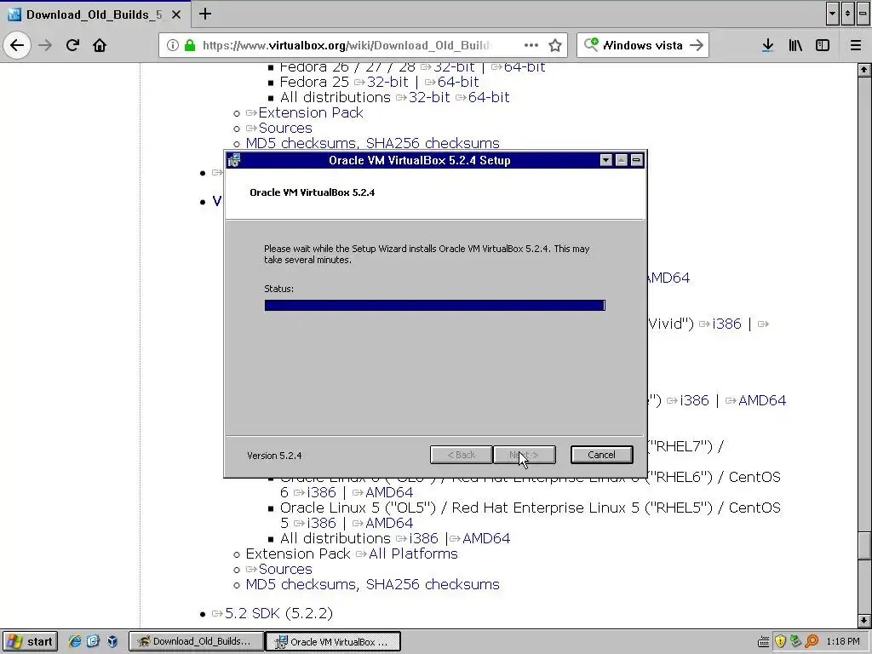Open the Fedora 25 64-bit link
Image resolution: width=872 pixels, height=654 pixels.
click(x=458, y=82)
